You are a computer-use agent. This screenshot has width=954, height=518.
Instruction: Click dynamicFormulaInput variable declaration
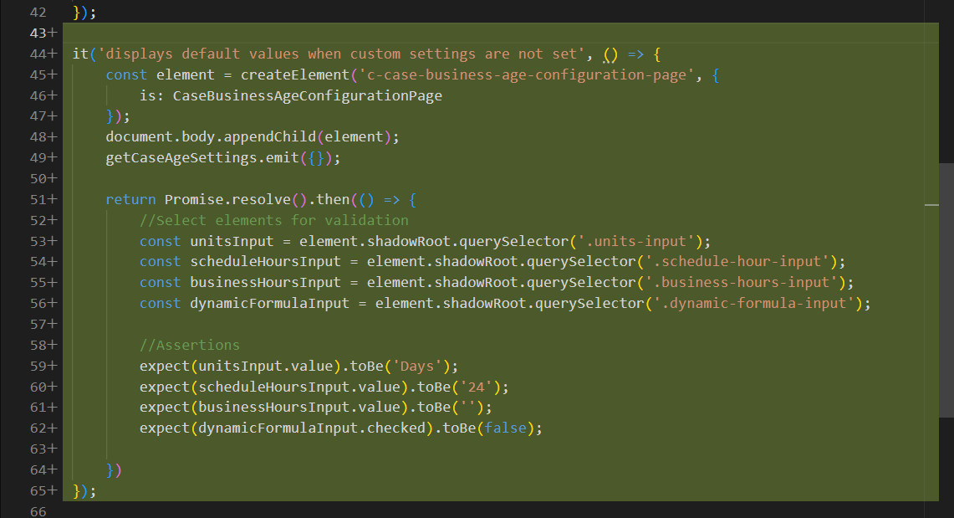pyautogui.click(x=269, y=304)
